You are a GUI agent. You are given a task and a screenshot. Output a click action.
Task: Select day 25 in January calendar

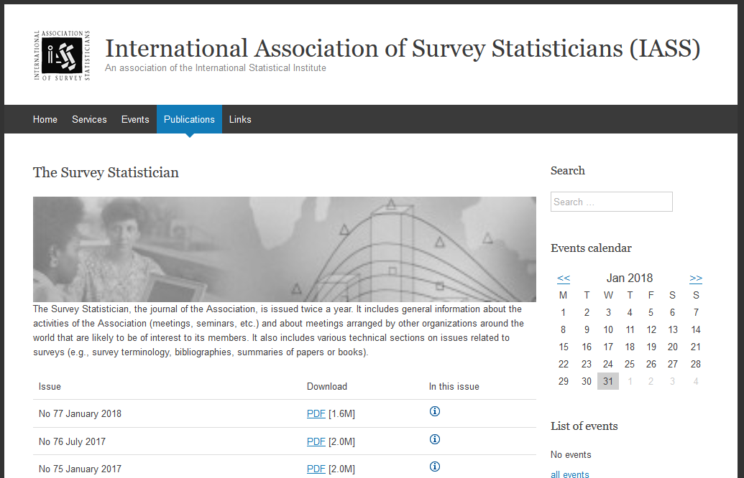630,365
